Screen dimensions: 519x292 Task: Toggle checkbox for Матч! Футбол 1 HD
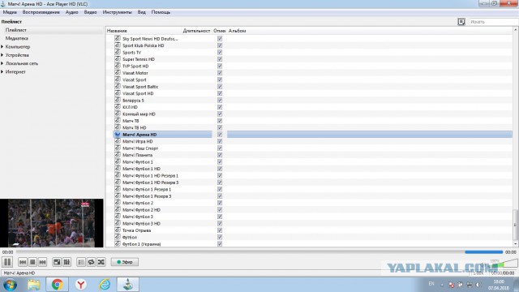(x=220, y=169)
